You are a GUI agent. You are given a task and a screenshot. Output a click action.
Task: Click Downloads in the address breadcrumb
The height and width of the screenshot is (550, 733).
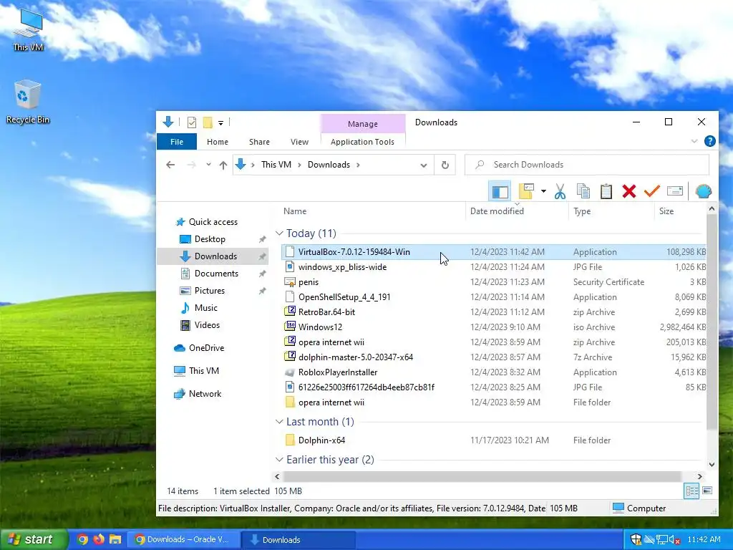pos(329,165)
